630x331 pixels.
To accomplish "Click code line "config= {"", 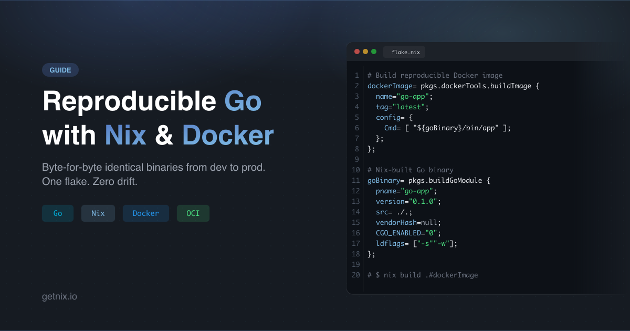I will coord(394,117).
